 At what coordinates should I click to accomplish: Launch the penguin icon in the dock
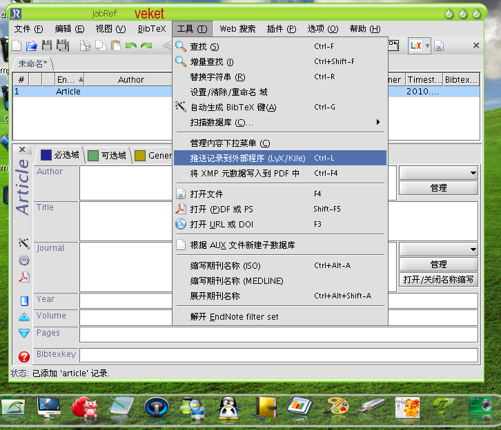228,409
